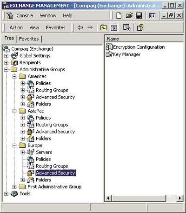Click the New console document icon
186x213 pixels.
(x=119, y=16)
